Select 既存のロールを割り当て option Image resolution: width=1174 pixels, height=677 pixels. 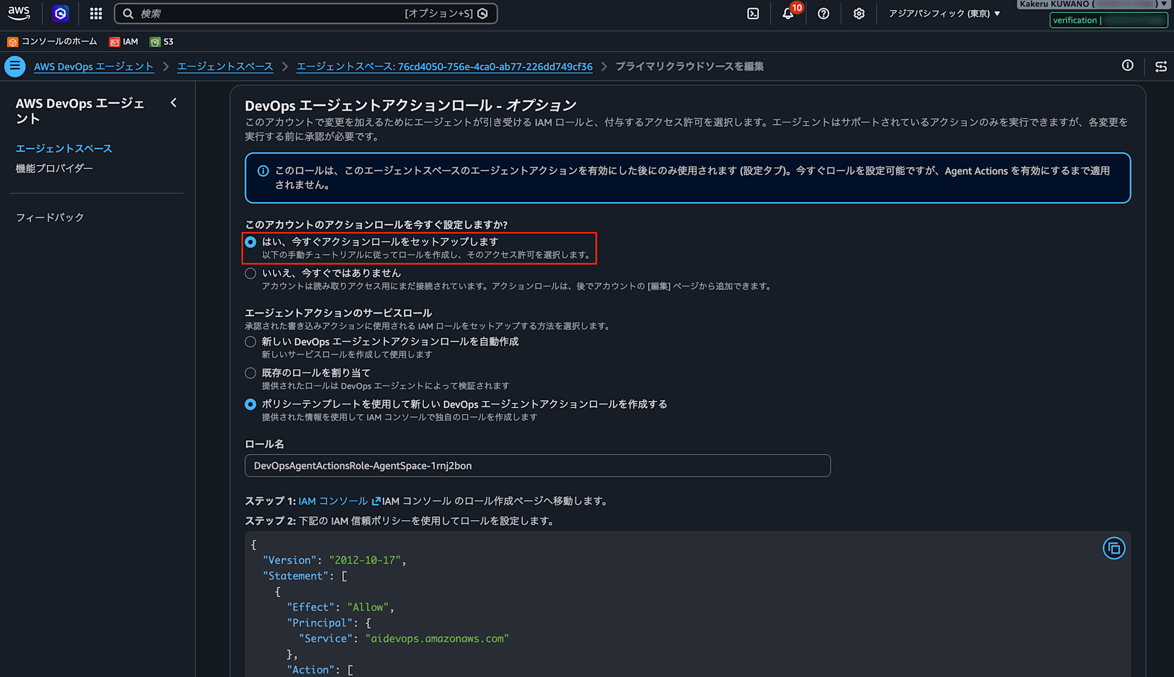point(251,373)
